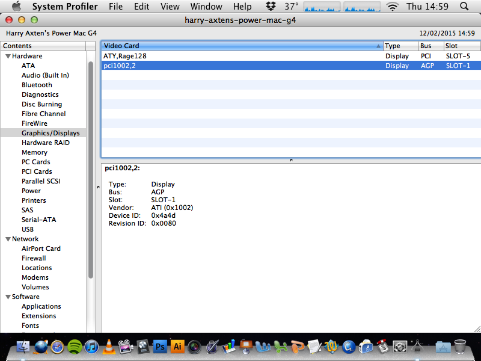Screen dimensions: 481x361
Task: Select the ATY,Rage128 video card row
Action: click(291, 56)
